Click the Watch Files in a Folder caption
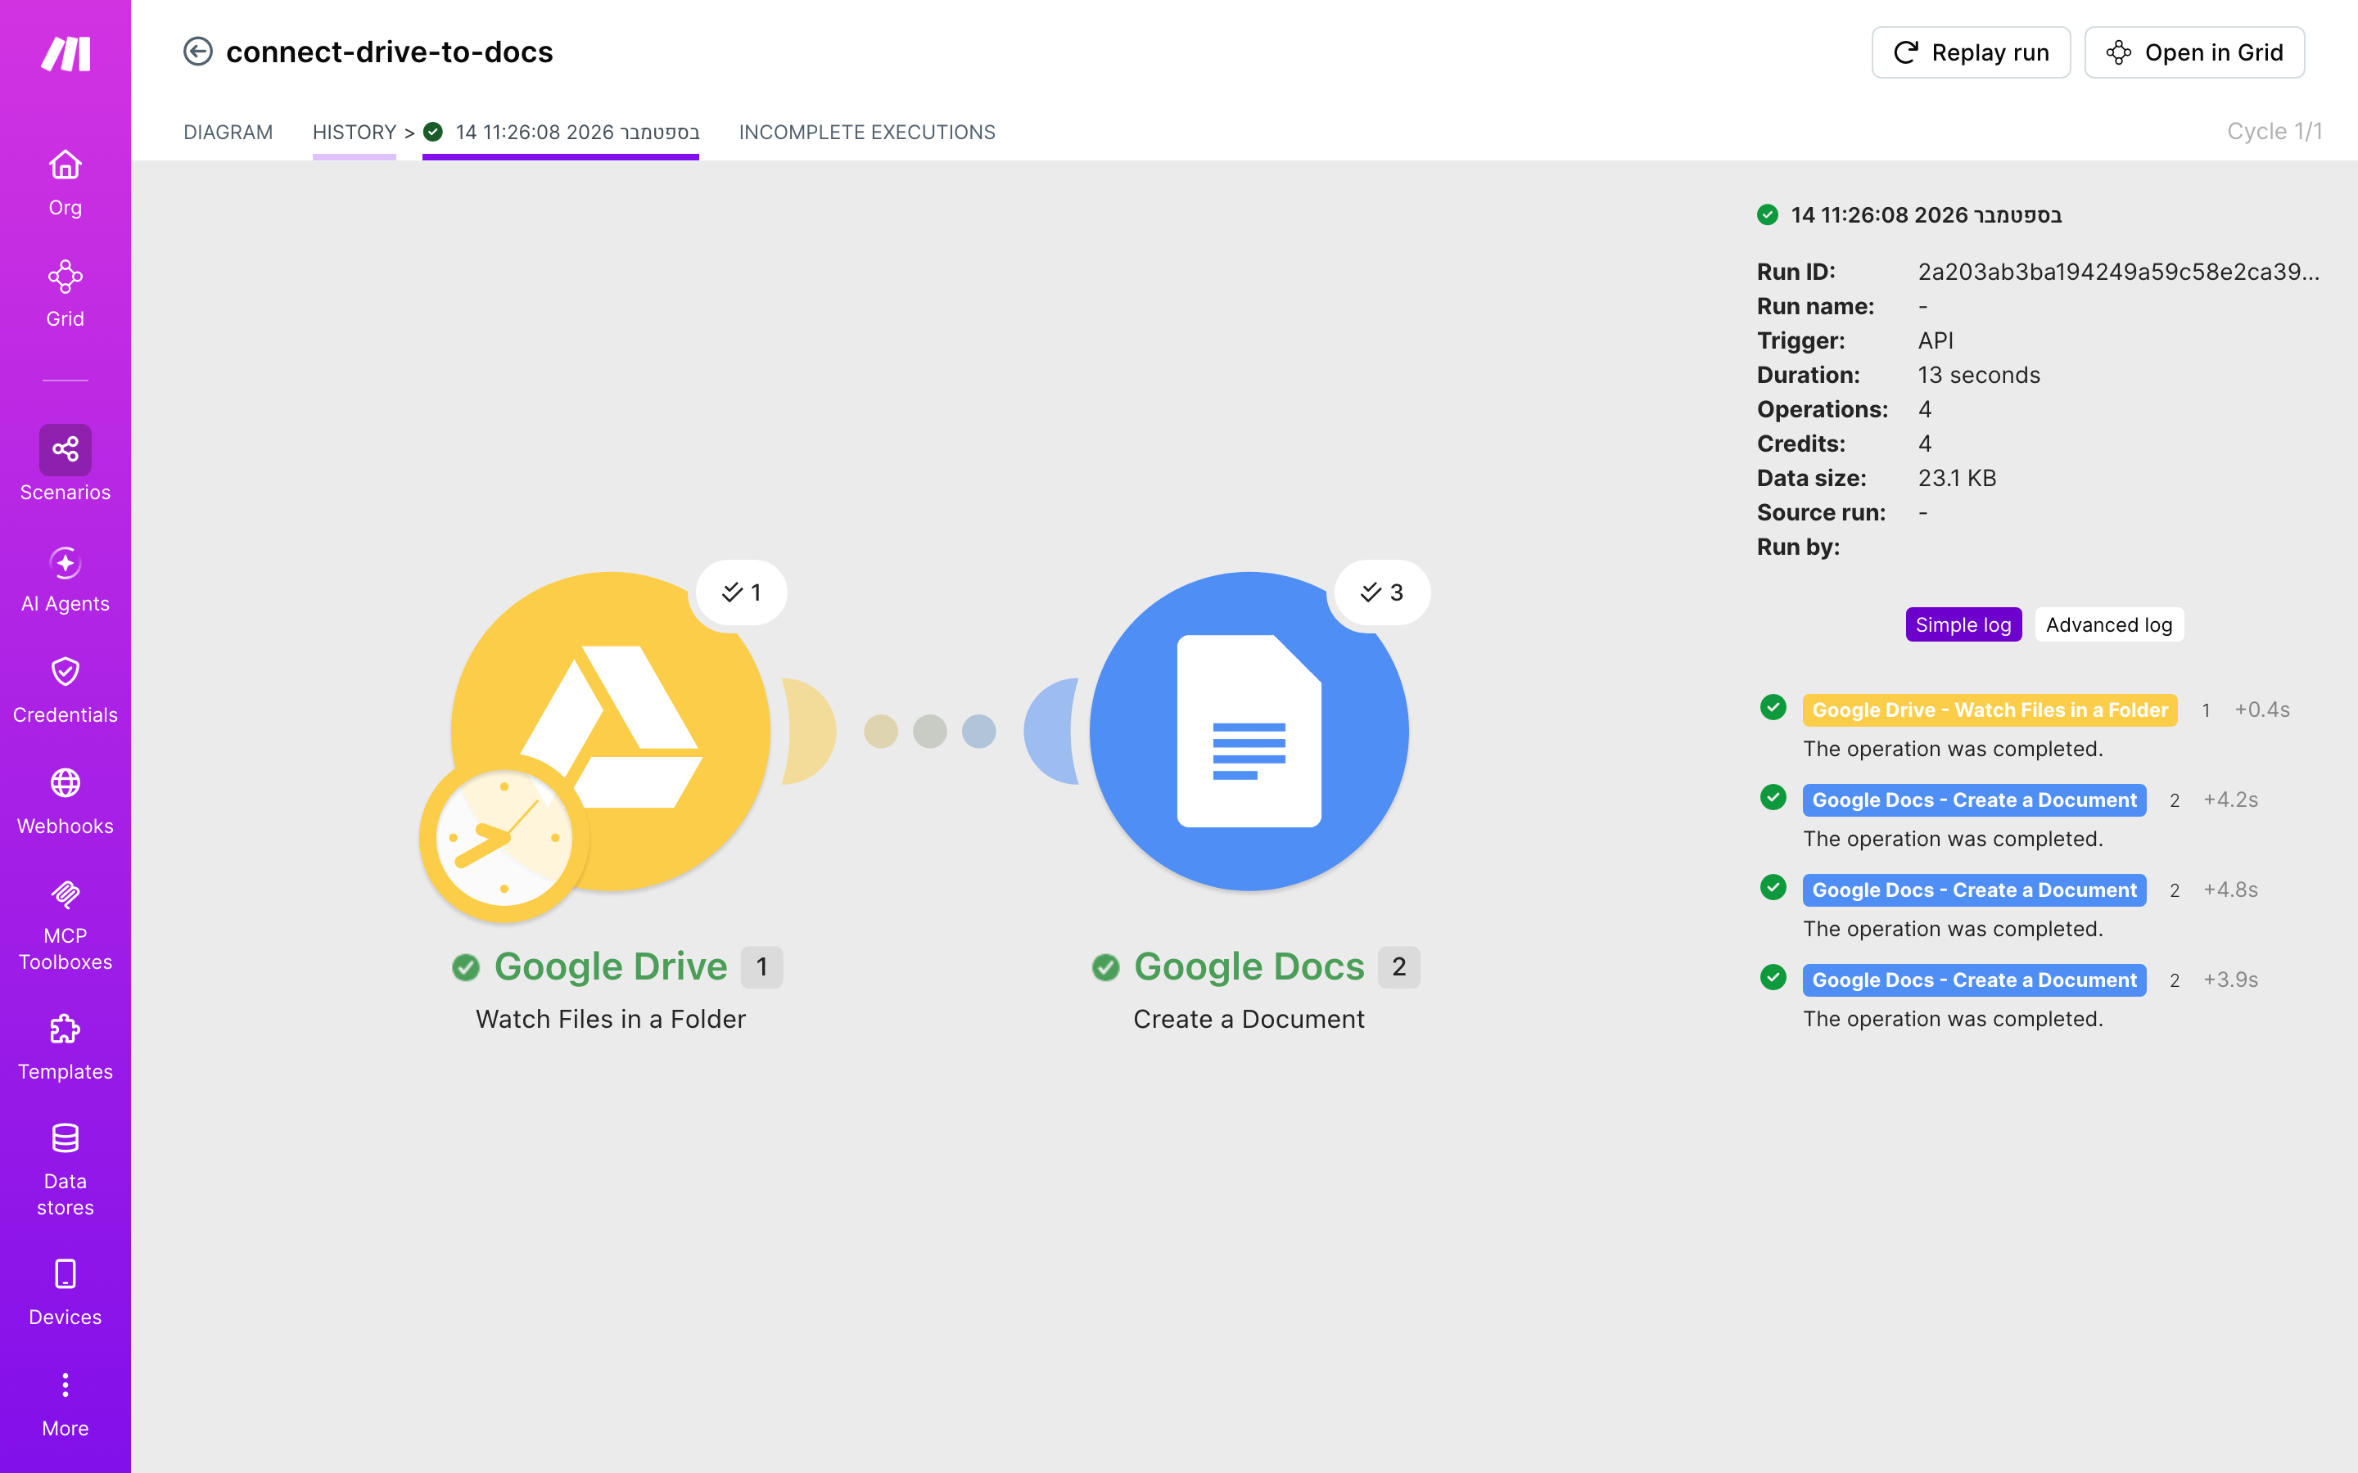The width and height of the screenshot is (2358, 1473). [x=611, y=1019]
